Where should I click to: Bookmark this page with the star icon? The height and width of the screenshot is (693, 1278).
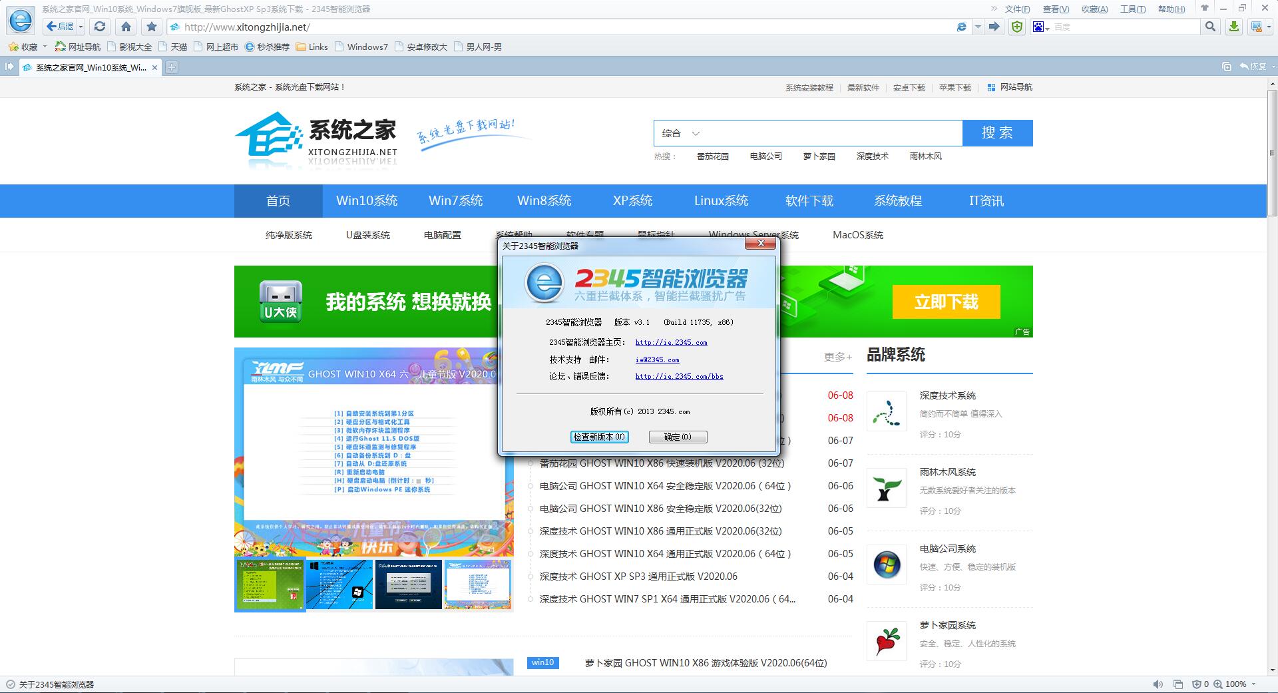(152, 27)
